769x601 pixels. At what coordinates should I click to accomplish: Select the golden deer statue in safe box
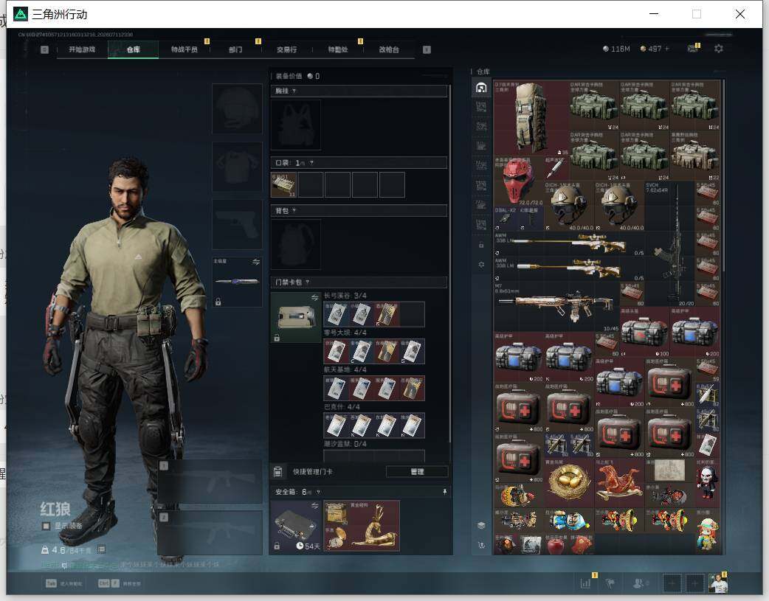tap(374, 526)
